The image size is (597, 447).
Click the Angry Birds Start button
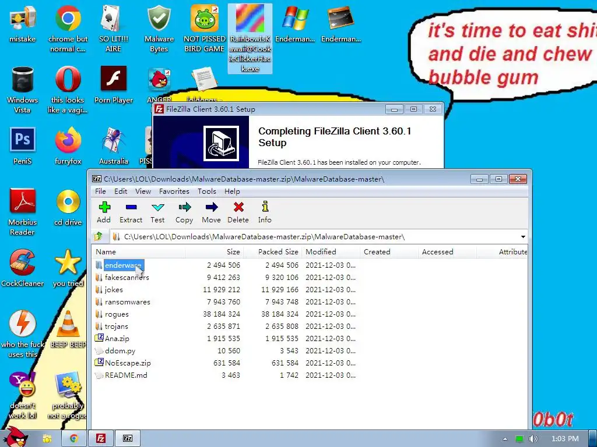[x=15, y=437]
